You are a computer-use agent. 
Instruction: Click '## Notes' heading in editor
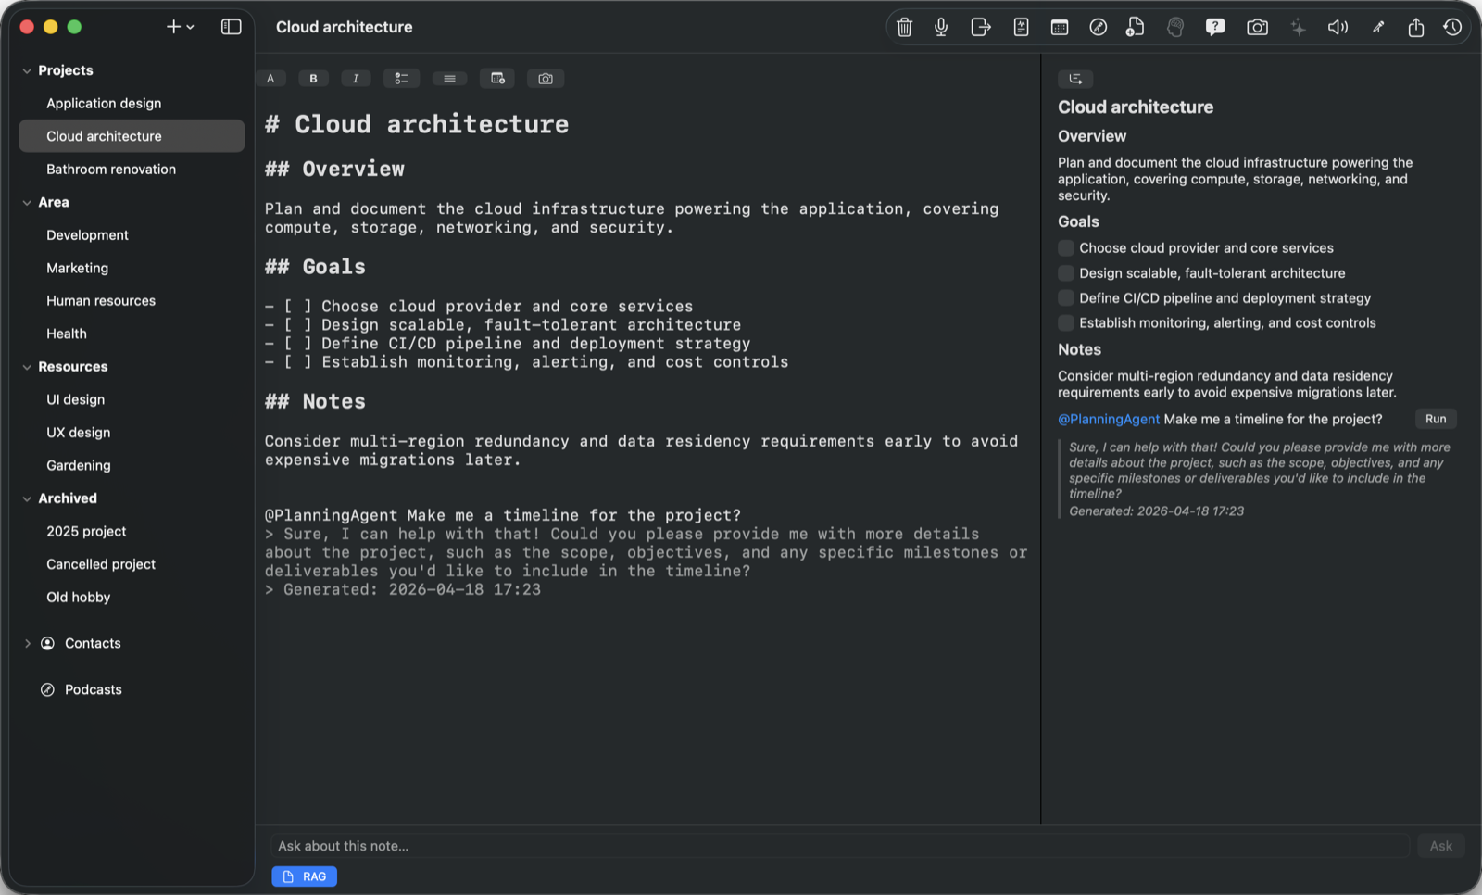(315, 401)
